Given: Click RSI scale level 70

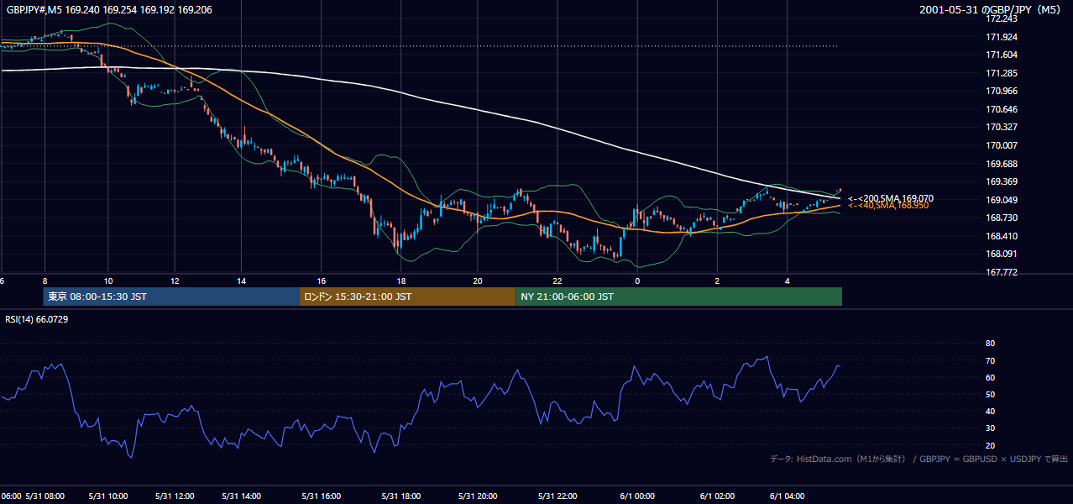Looking at the screenshot, I should click(990, 360).
